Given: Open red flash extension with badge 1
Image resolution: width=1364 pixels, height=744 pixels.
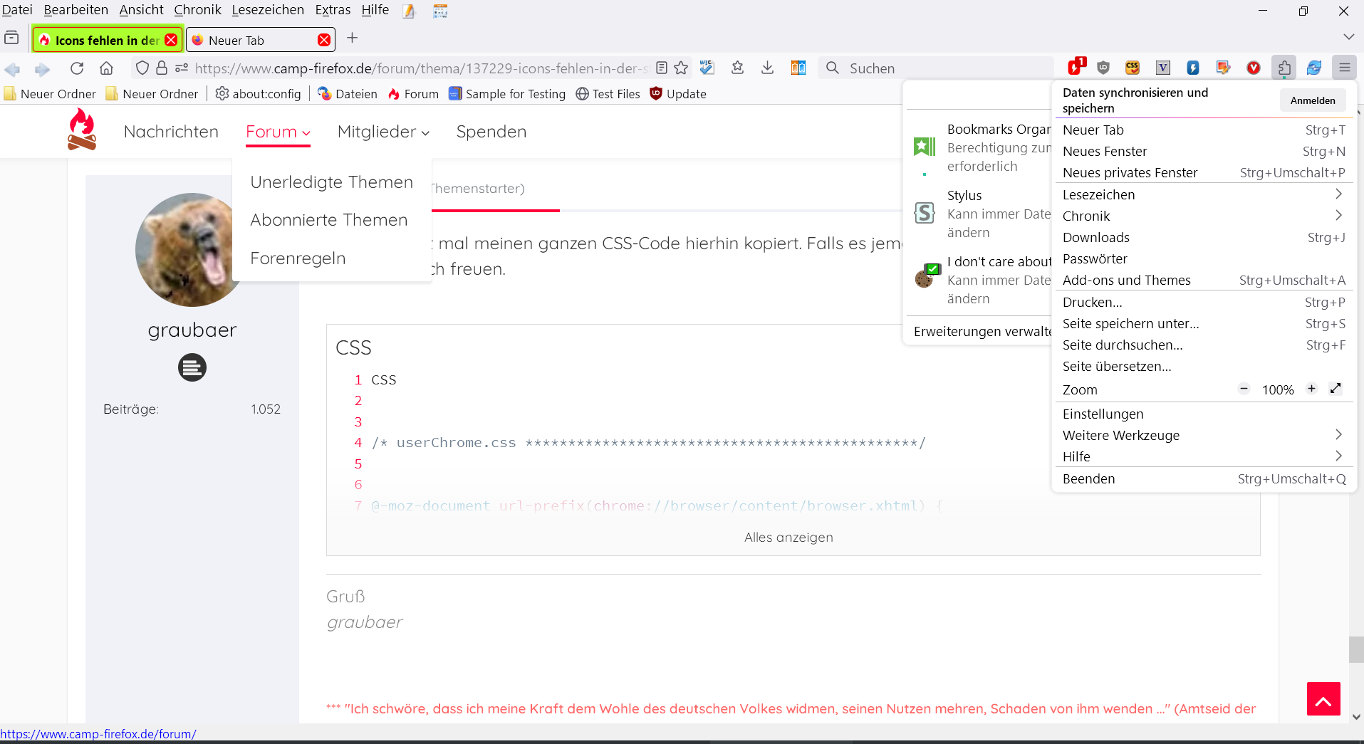Looking at the screenshot, I should 1076,67.
